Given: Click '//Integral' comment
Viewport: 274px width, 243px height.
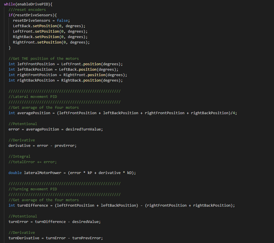Looking at the screenshot, I should [x=19, y=156].
